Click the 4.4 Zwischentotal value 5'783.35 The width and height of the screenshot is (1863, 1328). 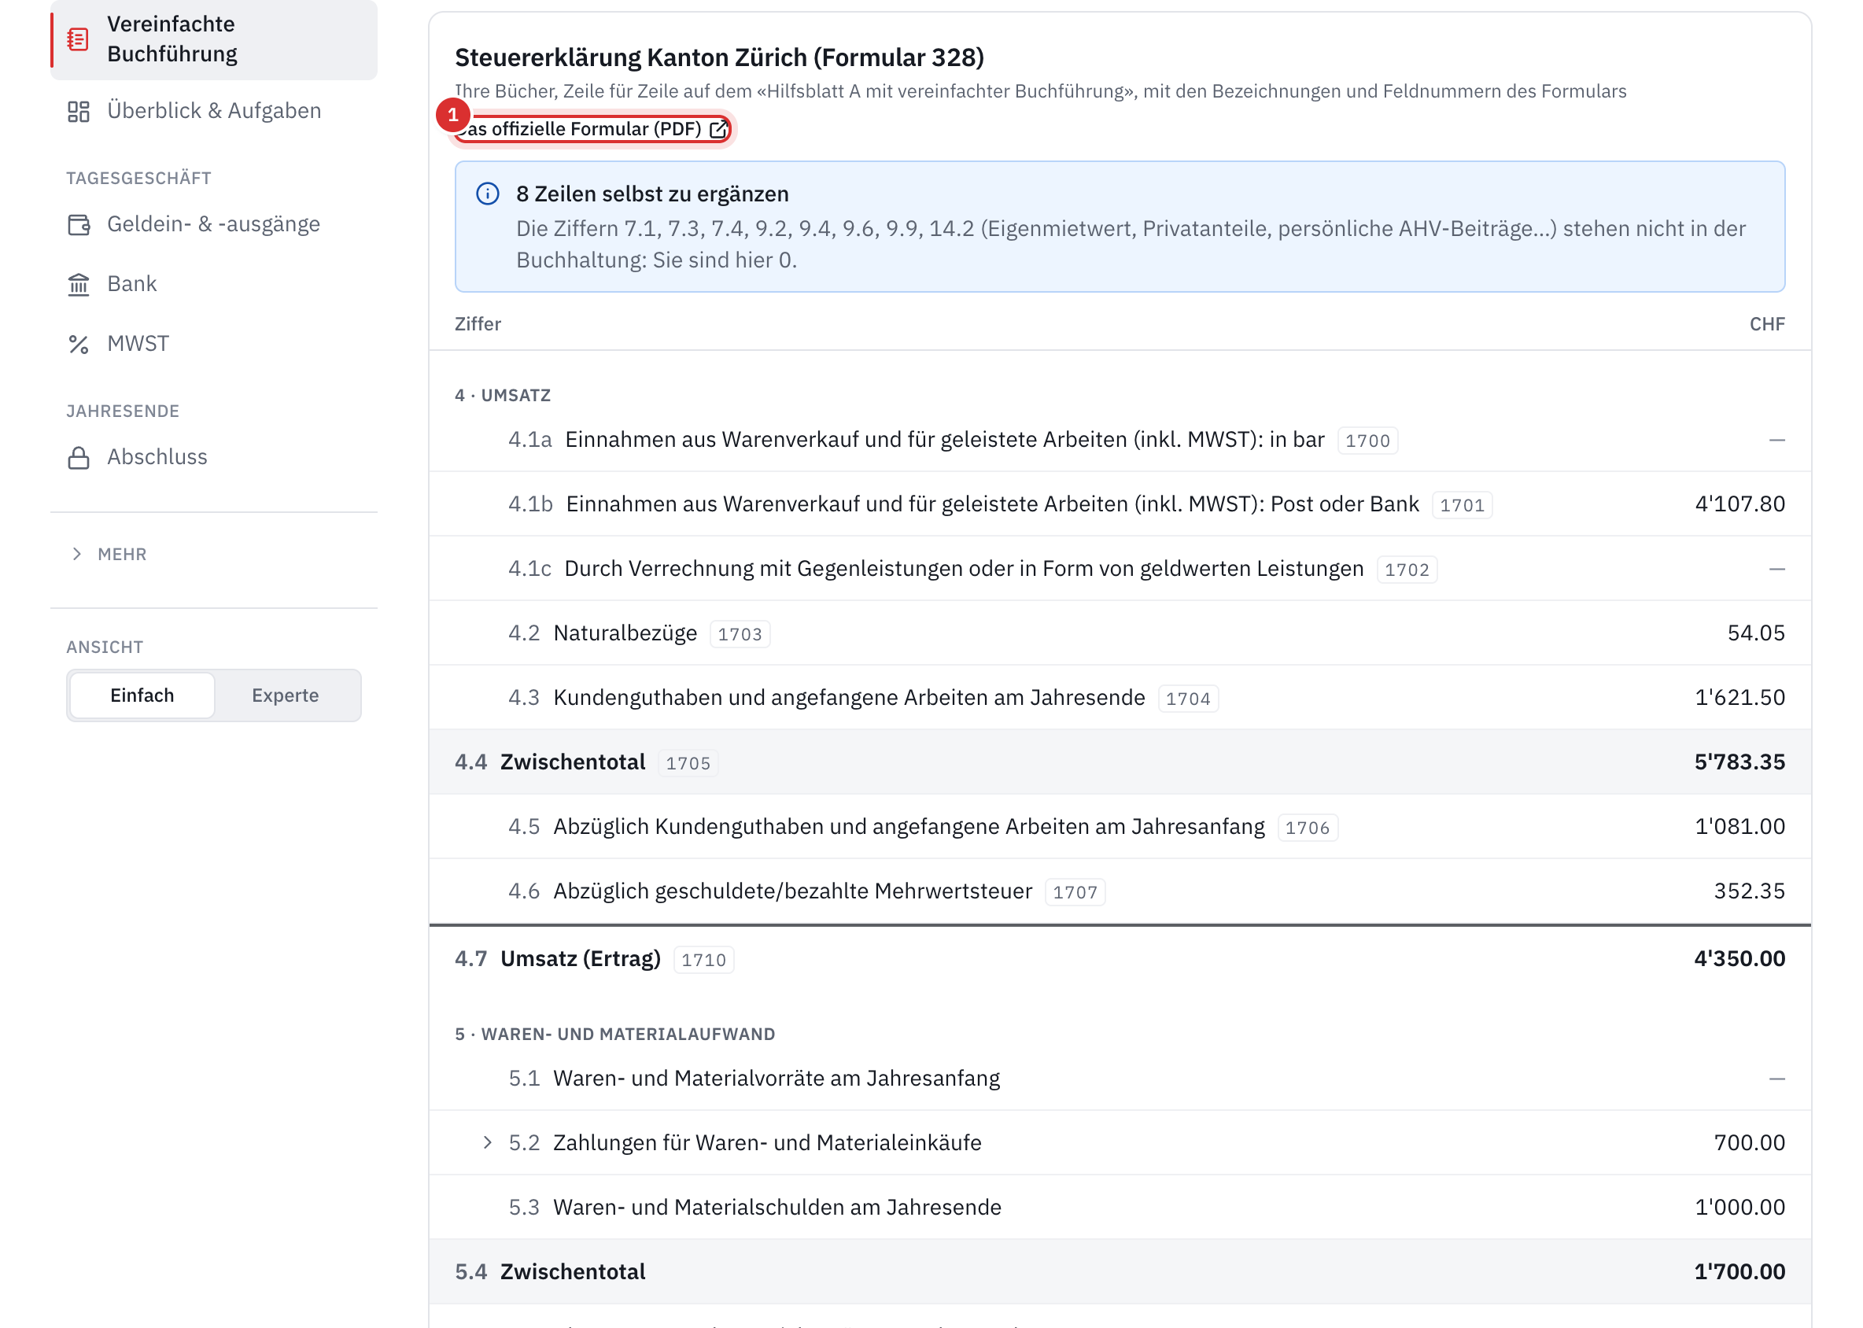click(1739, 762)
